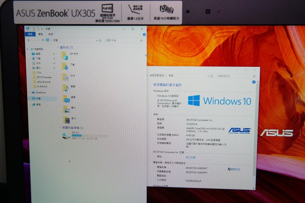305x203 pixels.
Task: Open the Pictures folder in main pane
Action: tap(67, 110)
